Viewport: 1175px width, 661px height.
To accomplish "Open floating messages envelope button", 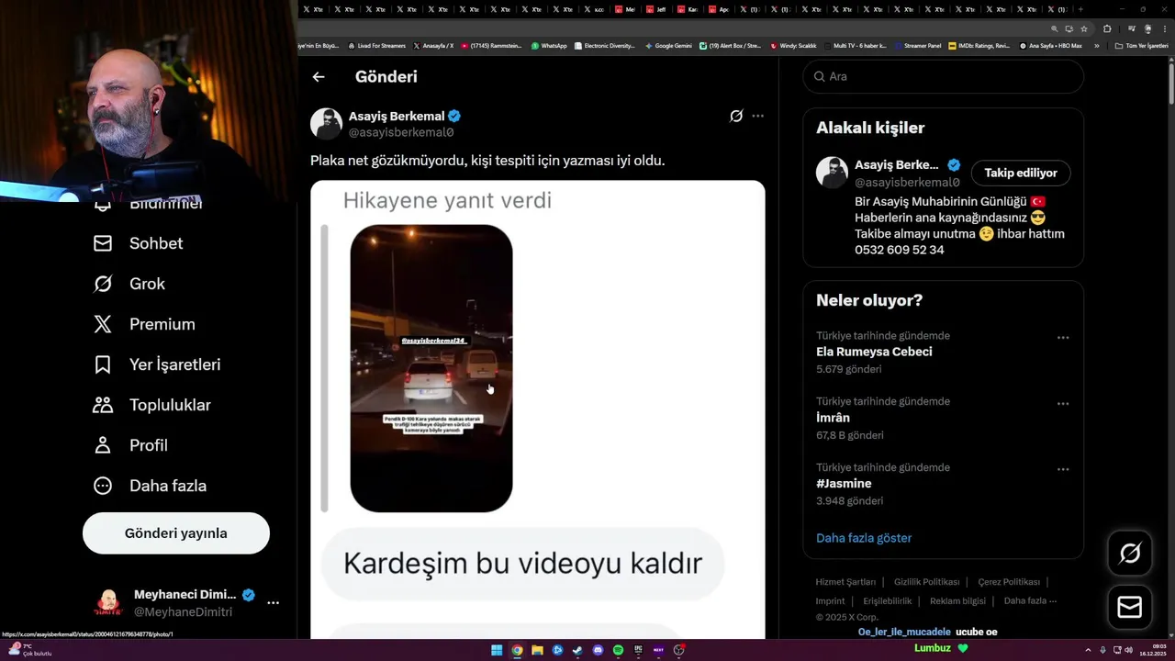I will click(1130, 607).
